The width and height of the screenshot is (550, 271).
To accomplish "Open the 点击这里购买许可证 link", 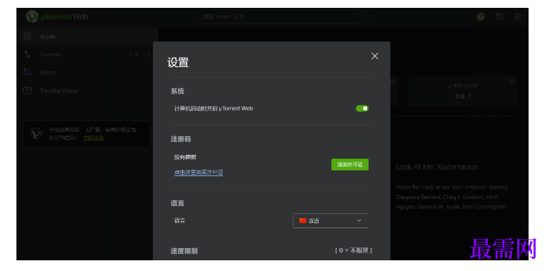I will click(199, 173).
